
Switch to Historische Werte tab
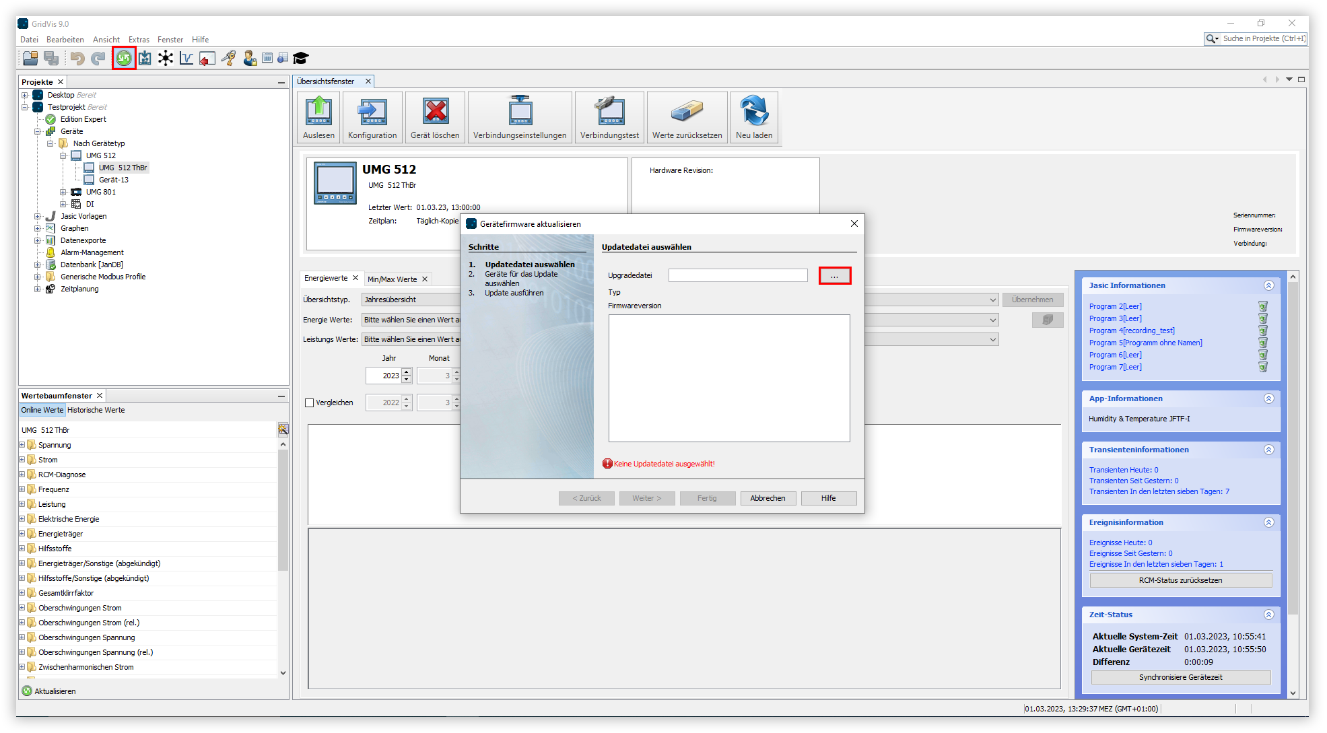96,410
